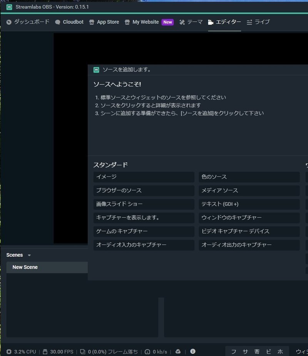The width and height of the screenshot is (308, 356).
Task: Click the 寄 button in the bottom bar
Action: [257, 352]
